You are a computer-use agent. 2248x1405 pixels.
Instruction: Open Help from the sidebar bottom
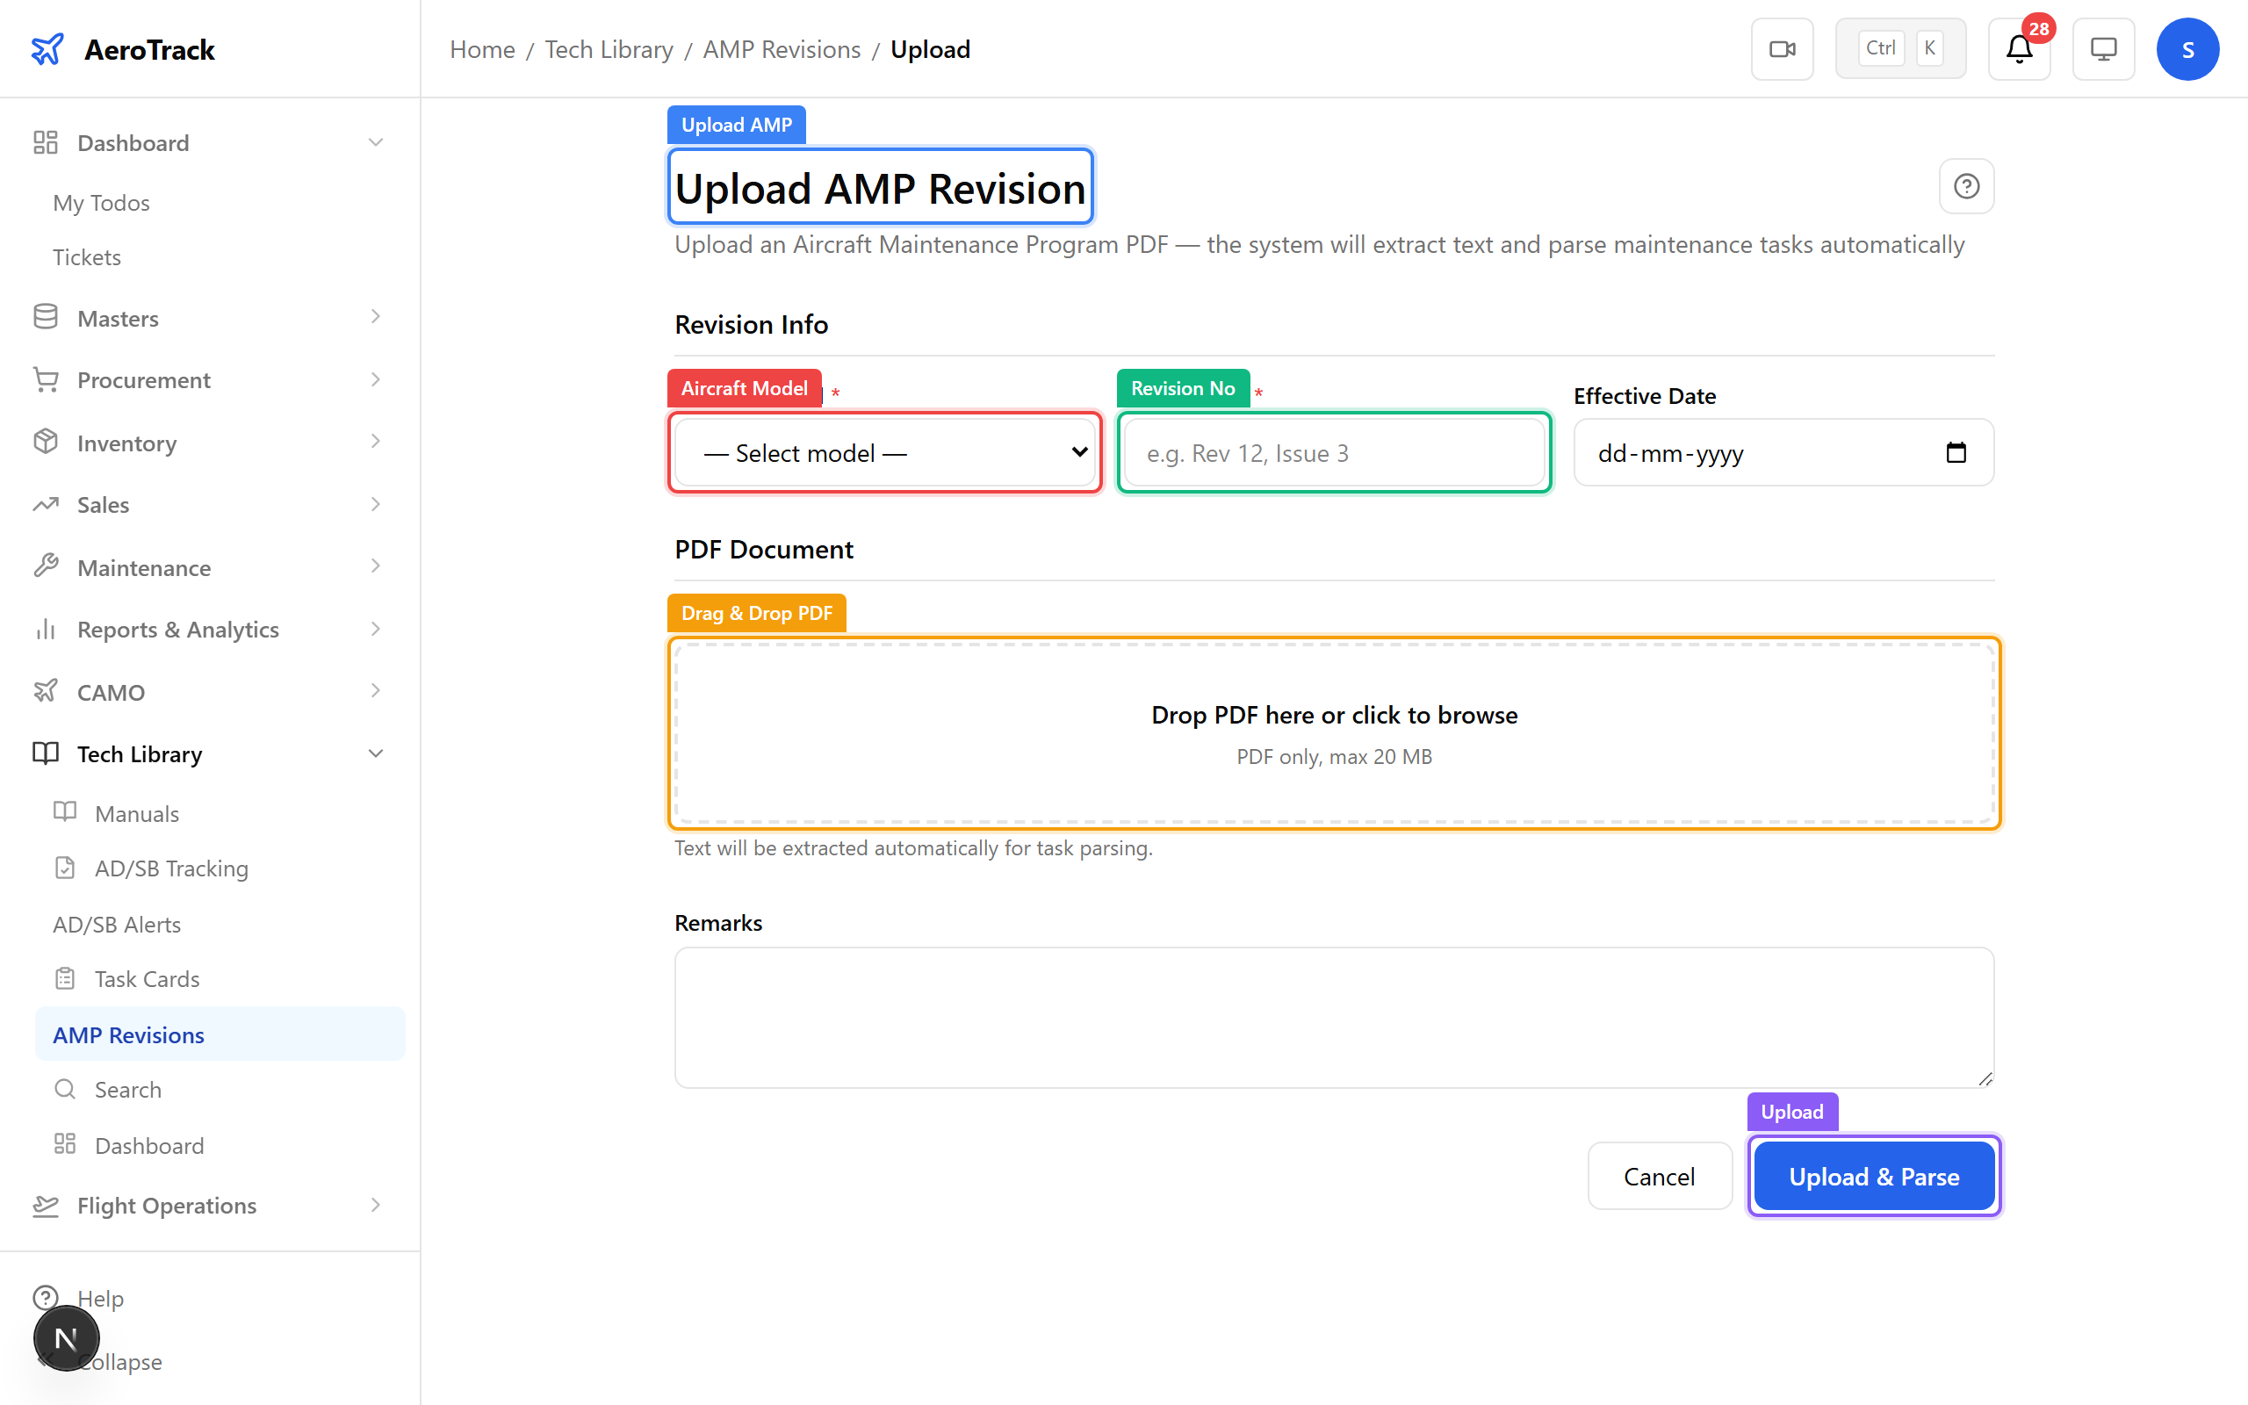pos(100,1298)
